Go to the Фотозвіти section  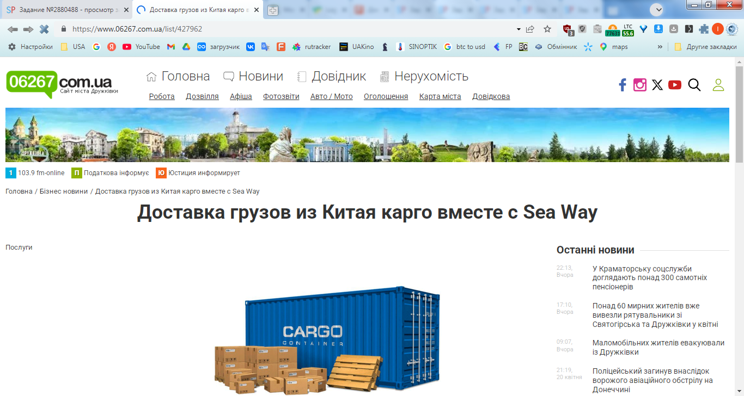click(x=281, y=96)
